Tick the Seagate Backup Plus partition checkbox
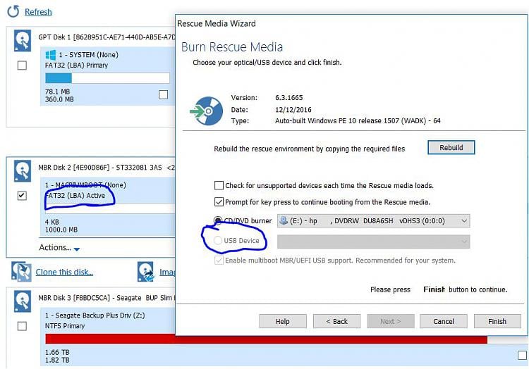The height and width of the screenshot is (369, 529). 522,355
